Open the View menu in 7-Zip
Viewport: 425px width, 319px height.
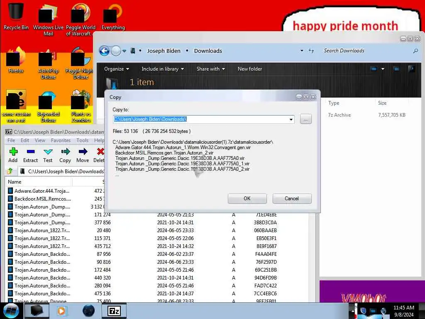pyautogui.click(x=40, y=140)
